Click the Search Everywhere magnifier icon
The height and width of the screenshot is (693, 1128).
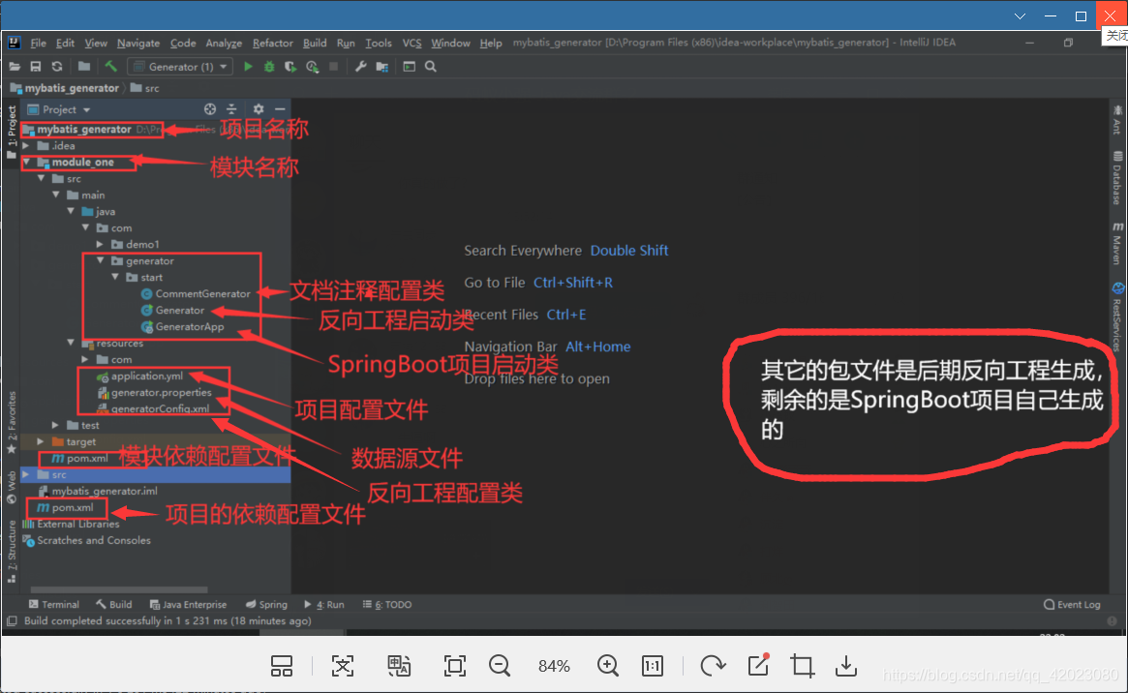tap(430, 67)
